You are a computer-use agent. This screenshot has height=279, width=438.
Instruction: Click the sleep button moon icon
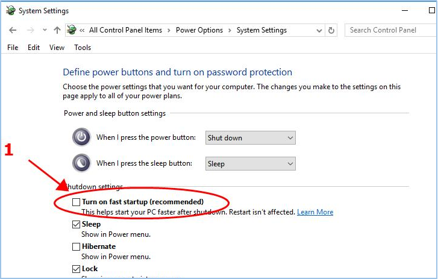[81, 163]
